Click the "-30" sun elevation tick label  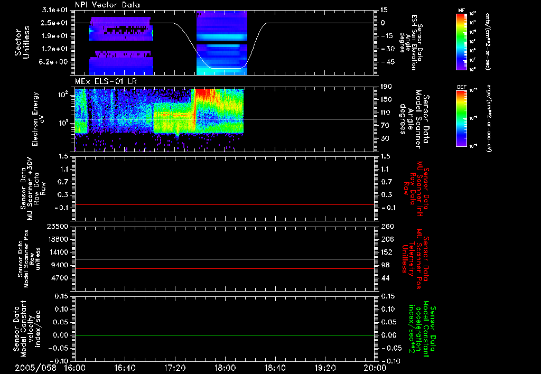click(388, 49)
